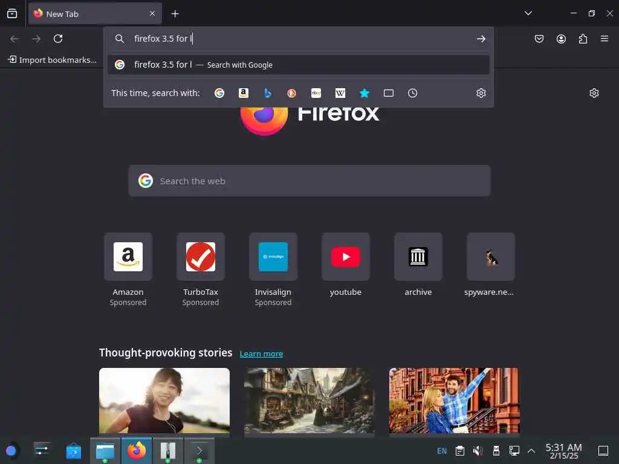Click Import bookmarks button

tap(53, 60)
